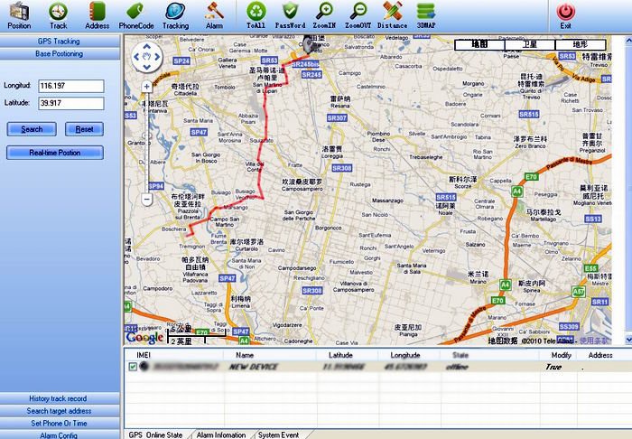This screenshot has height=439, width=632.
Task: Expand Search target address section
Action: (x=60, y=411)
